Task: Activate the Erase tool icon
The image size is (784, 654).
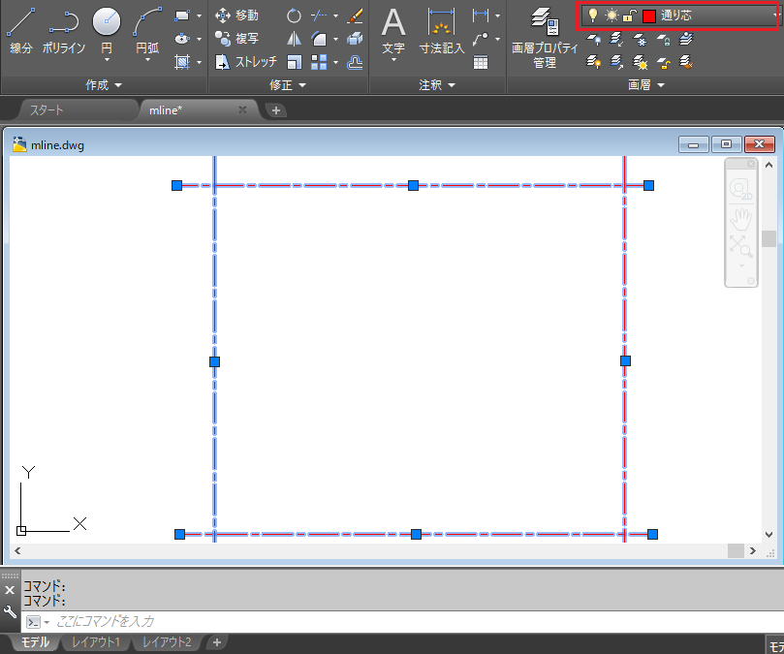Action: click(x=355, y=16)
